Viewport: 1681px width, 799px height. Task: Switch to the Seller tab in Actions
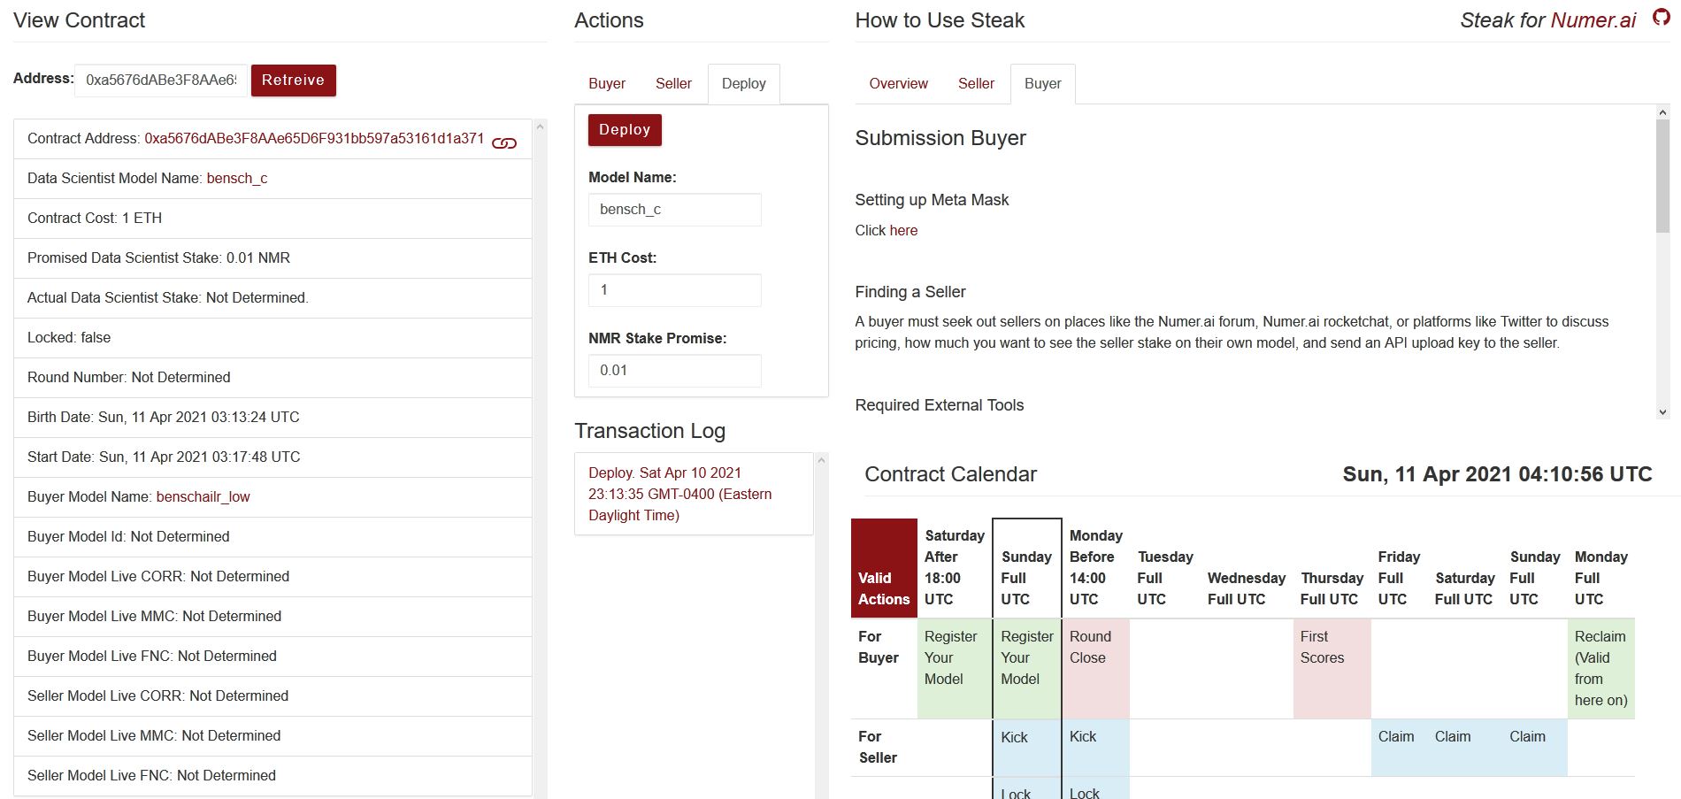pyautogui.click(x=673, y=84)
